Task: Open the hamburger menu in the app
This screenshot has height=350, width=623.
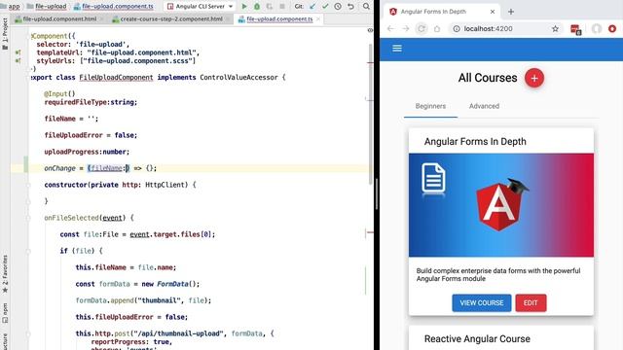Action: pos(397,49)
